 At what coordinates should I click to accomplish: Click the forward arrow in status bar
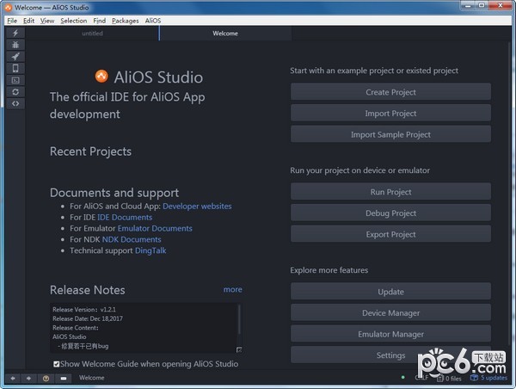point(28,378)
